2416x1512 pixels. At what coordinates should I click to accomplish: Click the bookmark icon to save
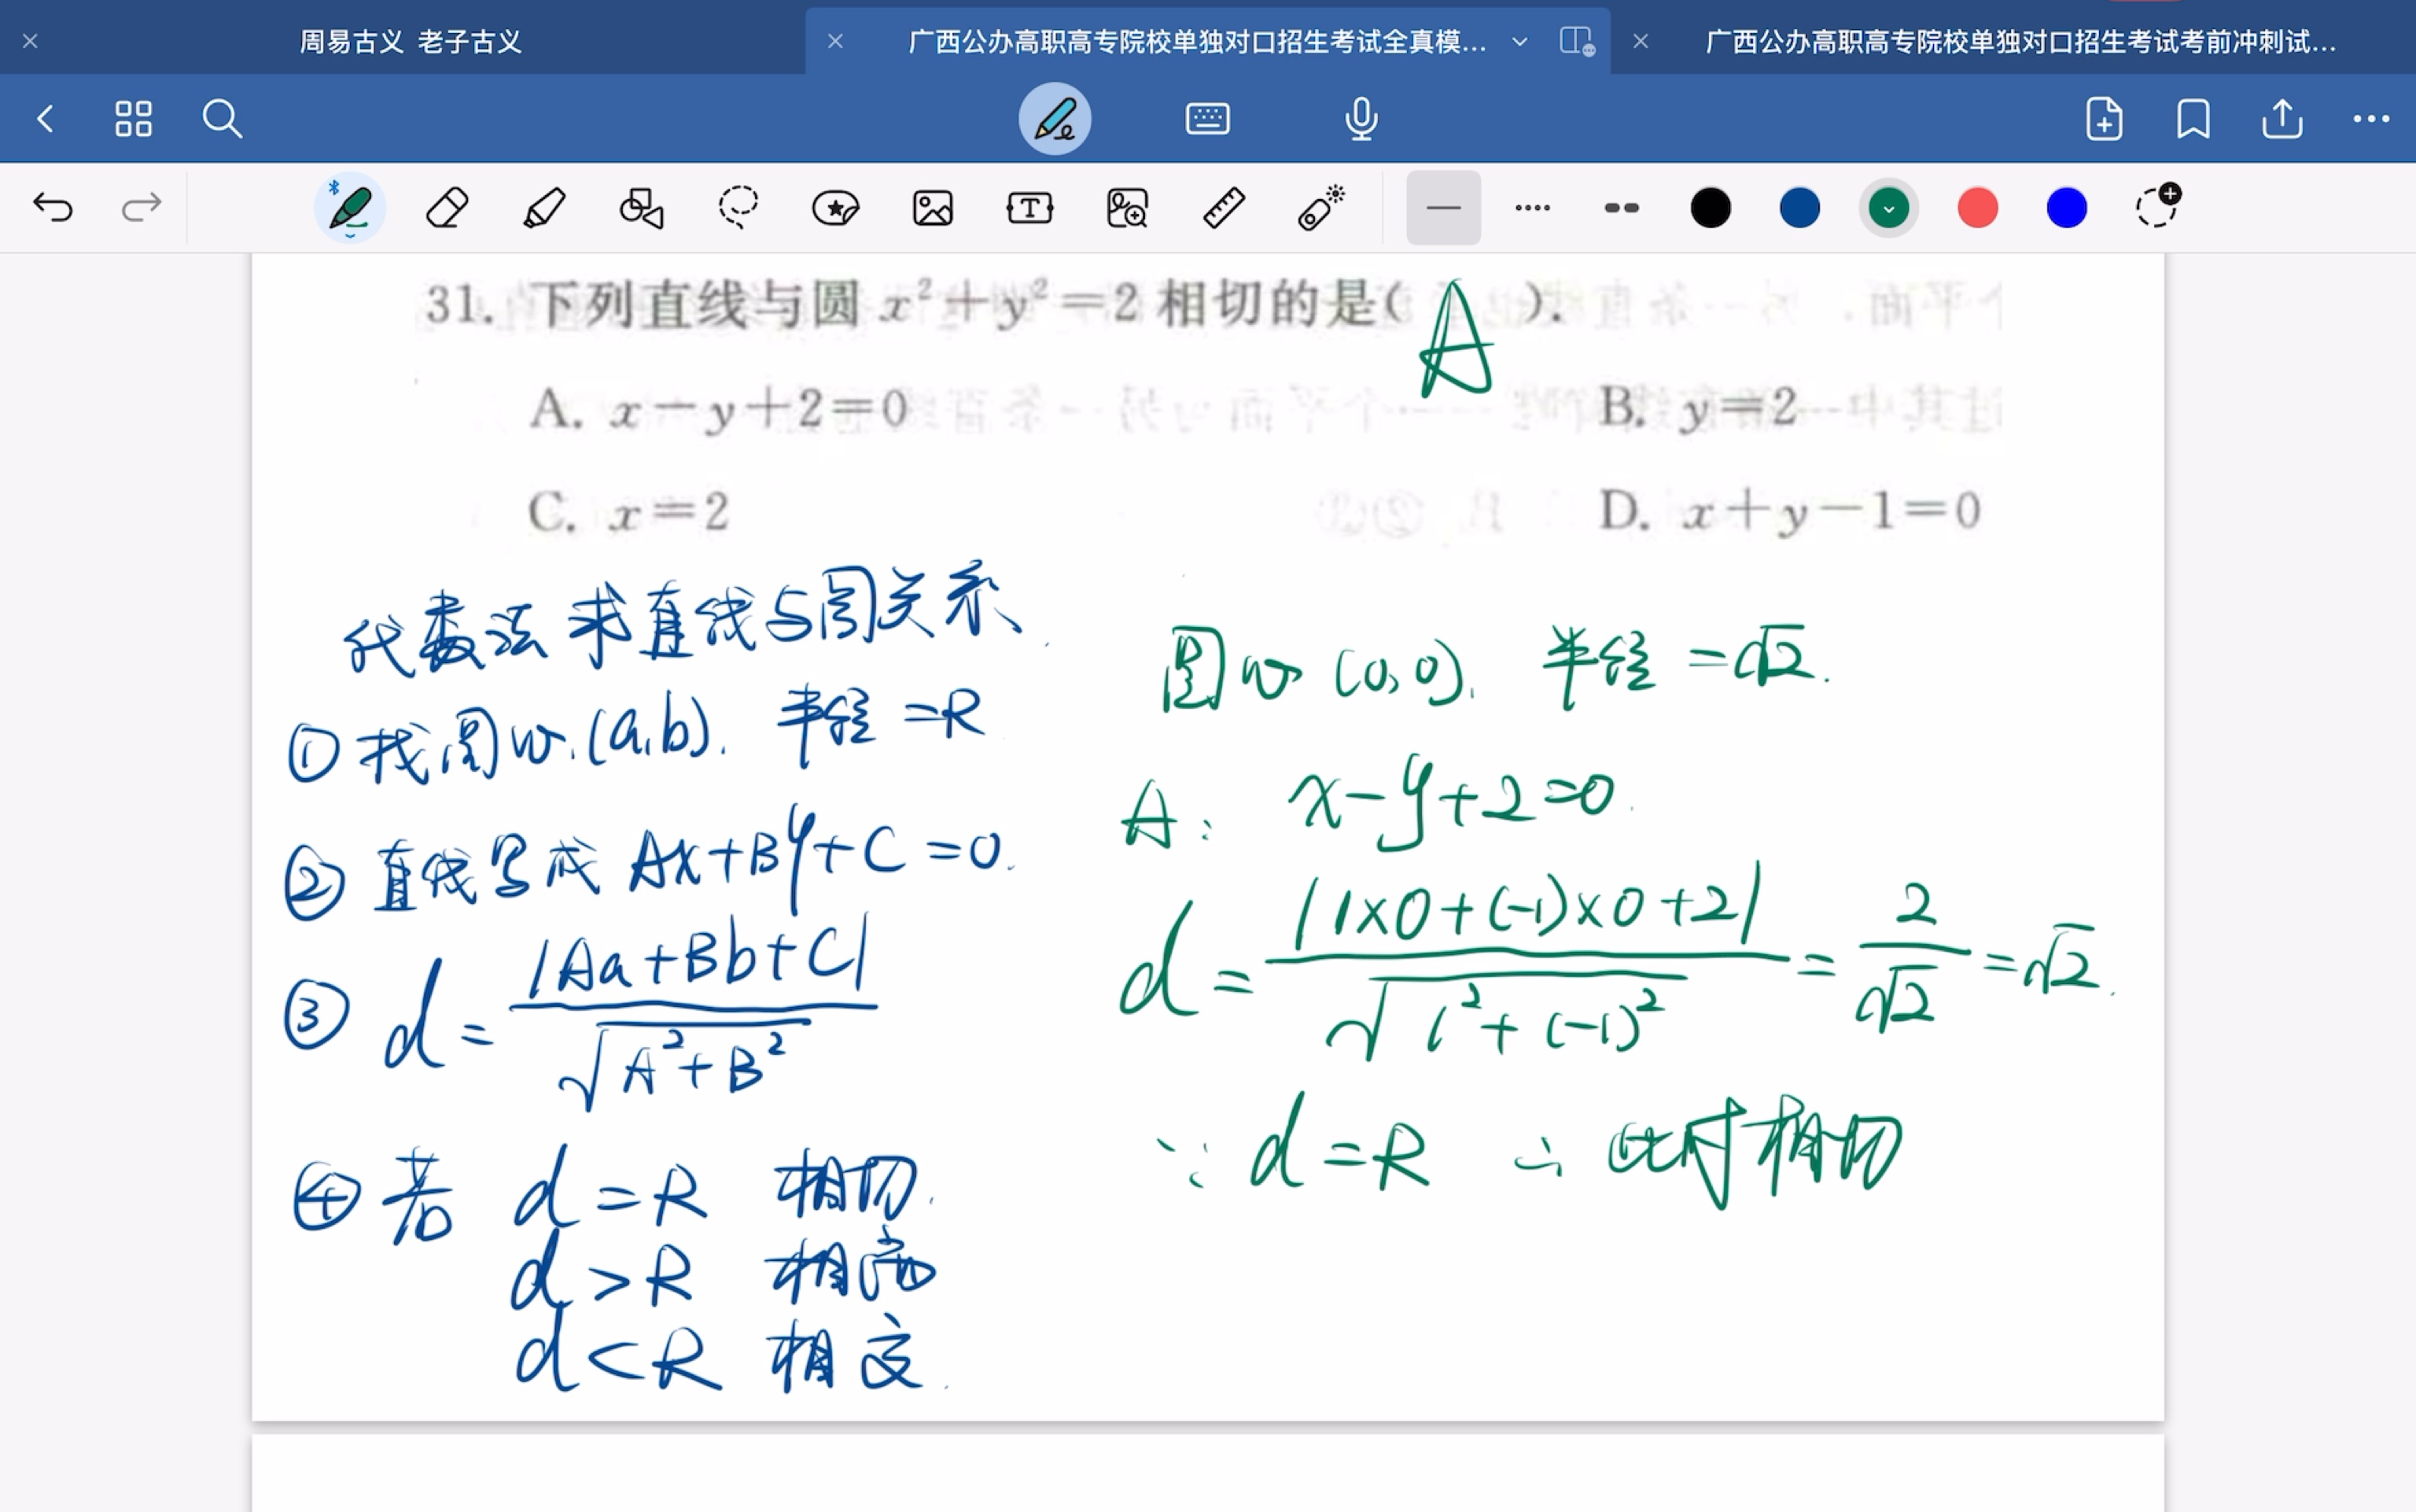(x=2191, y=119)
